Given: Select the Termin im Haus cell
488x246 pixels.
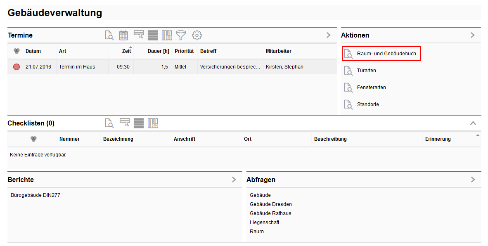Looking at the screenshot, I should coord(77,67).
